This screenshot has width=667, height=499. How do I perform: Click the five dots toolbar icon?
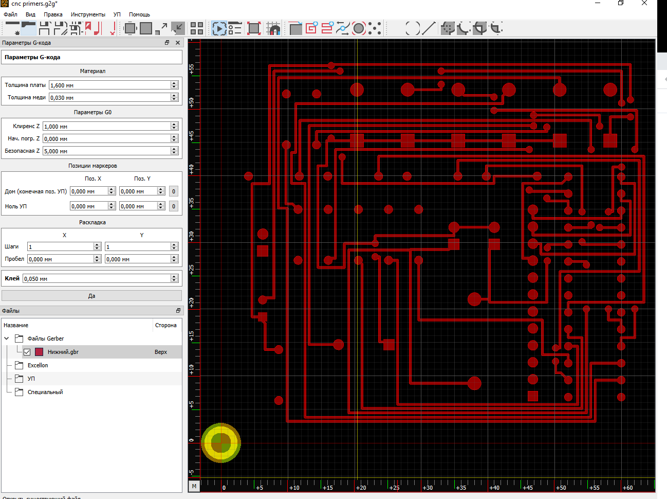(x=375, y=28)
